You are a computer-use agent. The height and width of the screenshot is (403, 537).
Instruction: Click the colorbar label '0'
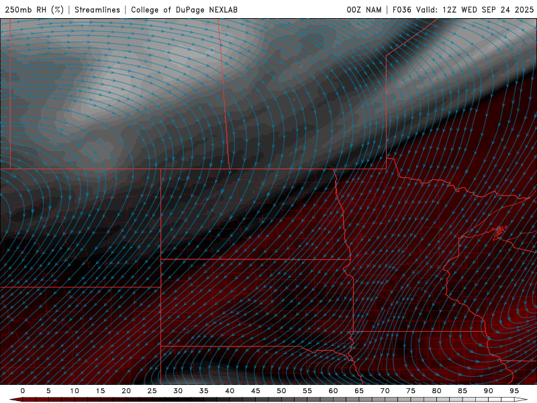pyautogui.click(x=23, y=391)
